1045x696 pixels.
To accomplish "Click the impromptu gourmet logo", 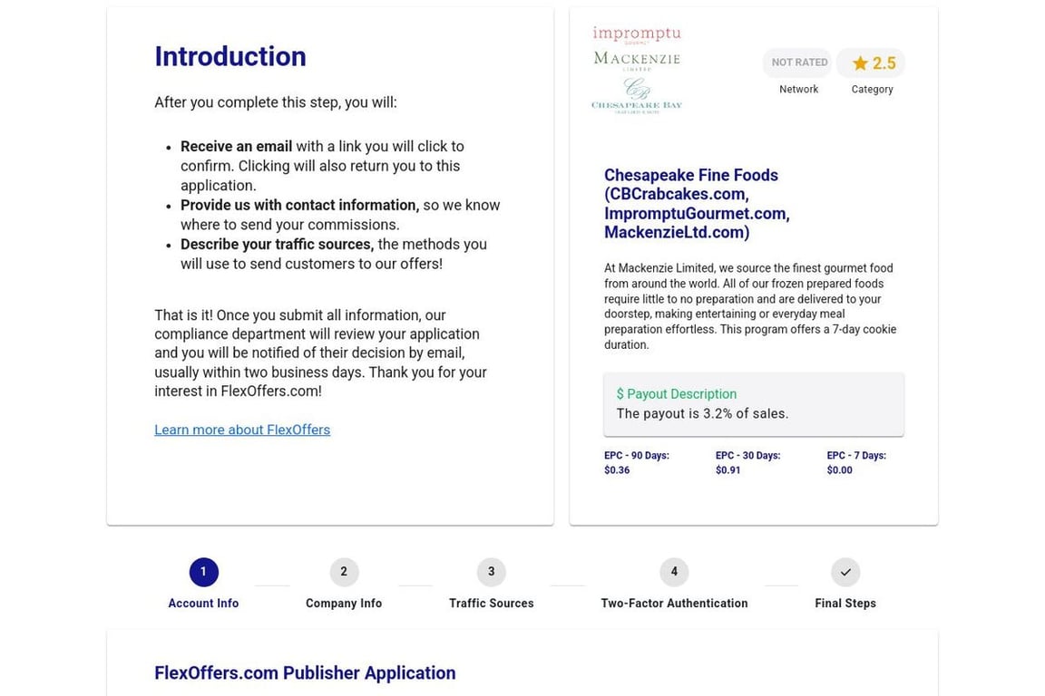I will pos(637,34).
